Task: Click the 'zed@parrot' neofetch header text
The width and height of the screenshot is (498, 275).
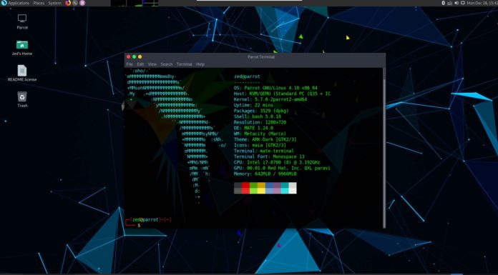Action: pyautogui.click(x=247, y=76)
